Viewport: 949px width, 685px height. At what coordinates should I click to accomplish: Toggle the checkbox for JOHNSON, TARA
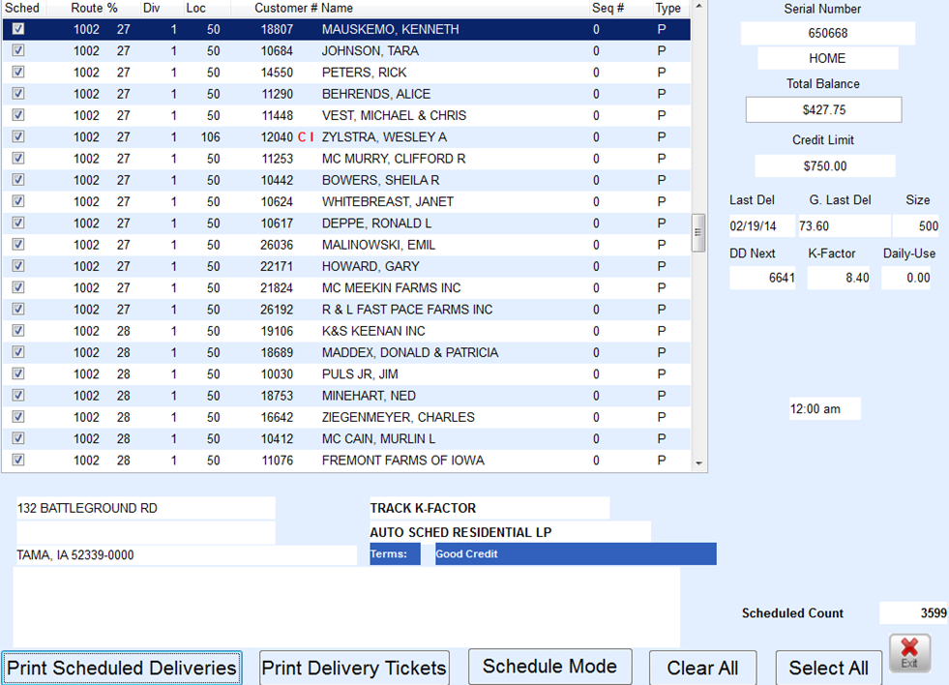click(x=18, y=50)
